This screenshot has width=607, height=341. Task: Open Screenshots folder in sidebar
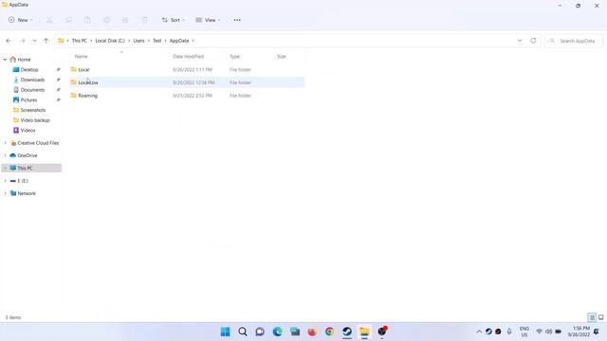pos(32,110)
